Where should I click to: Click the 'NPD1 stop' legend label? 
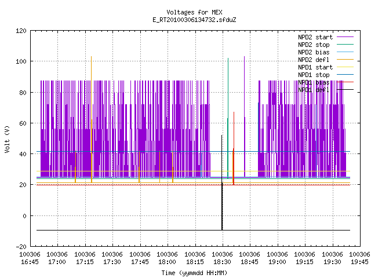(x=314, y=75)
